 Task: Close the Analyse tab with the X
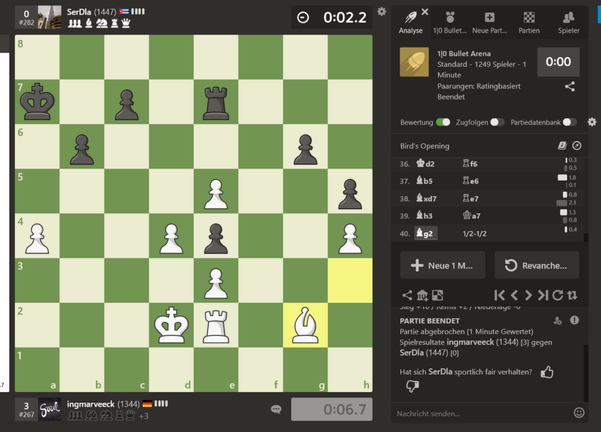pos(425,12)
